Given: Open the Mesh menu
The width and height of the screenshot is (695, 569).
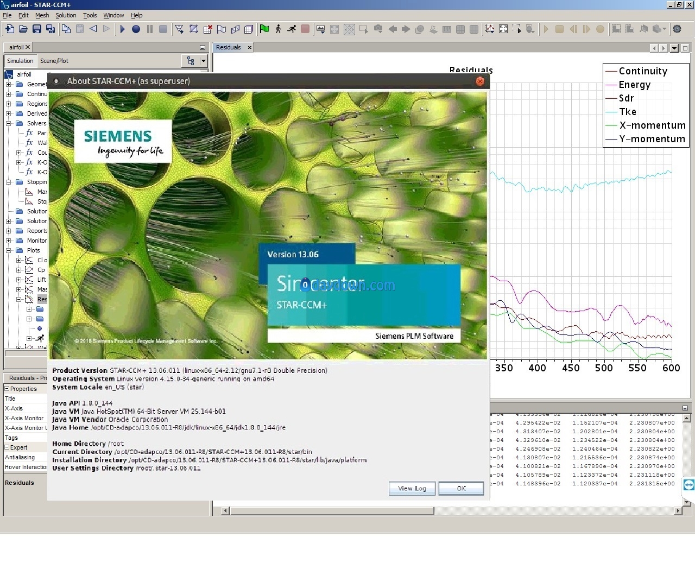Looking at the screenshot, I should pos(42,15).
